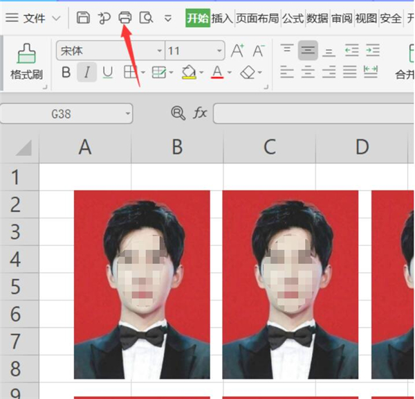Toggle Underline formatting
Screen dimensions: 415x399
click(107, 72)
